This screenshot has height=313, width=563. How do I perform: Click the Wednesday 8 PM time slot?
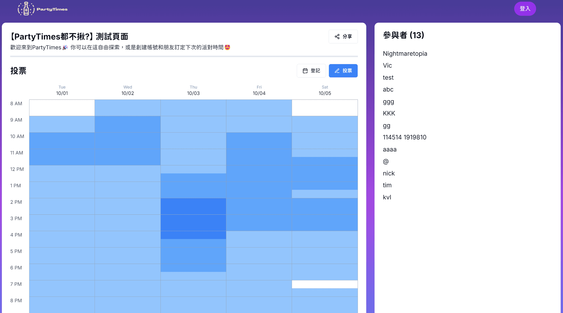point(128,305)
